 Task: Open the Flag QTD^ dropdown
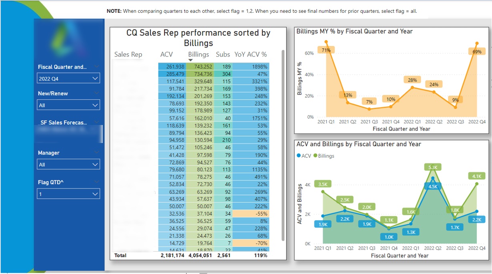[x=68, y=194]
